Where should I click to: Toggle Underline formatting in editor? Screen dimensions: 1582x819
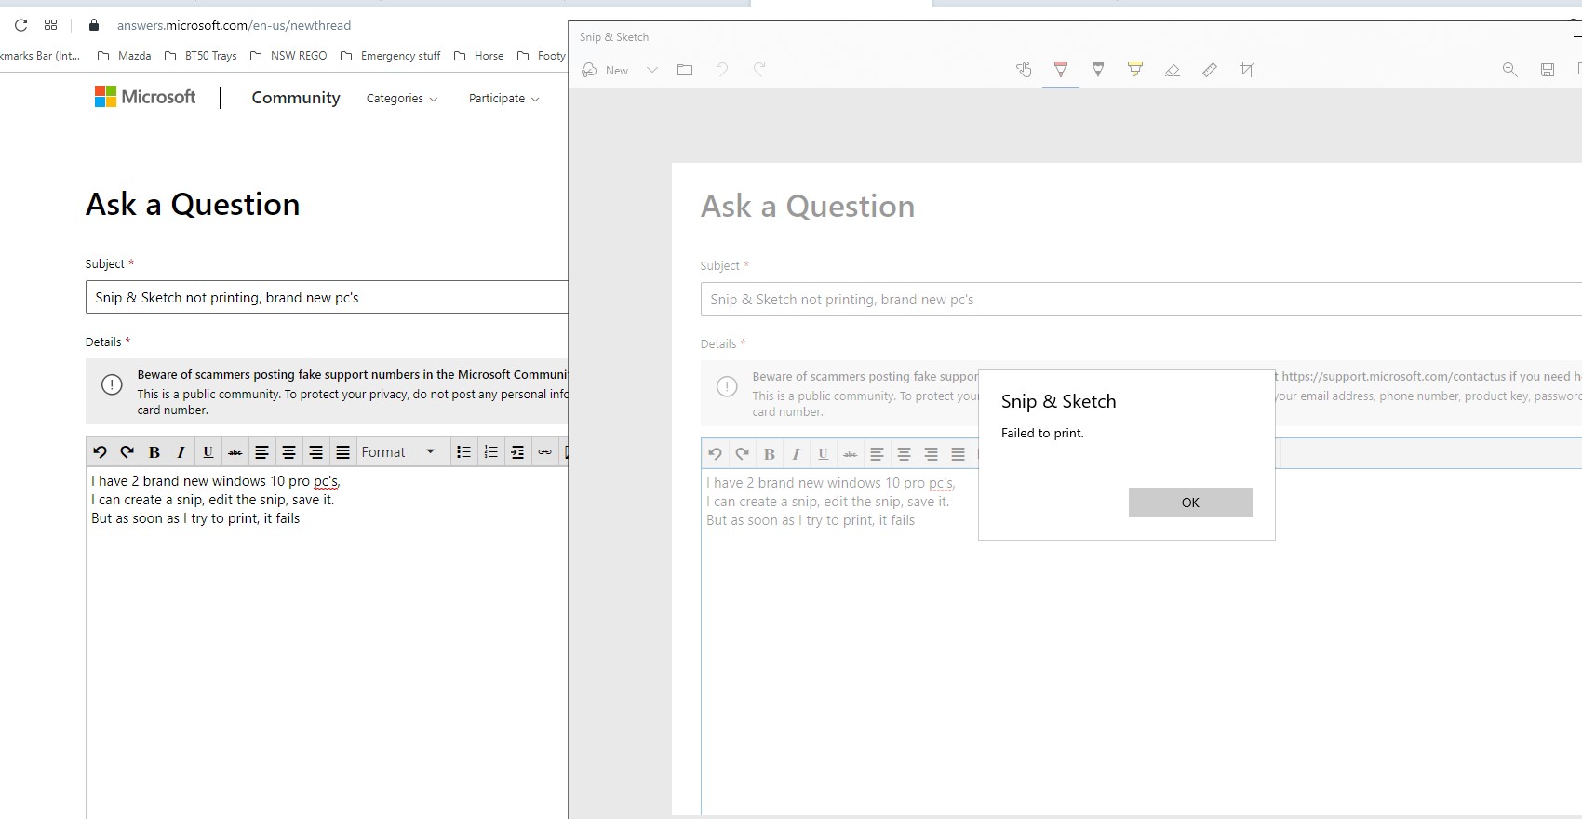point(208,452)
